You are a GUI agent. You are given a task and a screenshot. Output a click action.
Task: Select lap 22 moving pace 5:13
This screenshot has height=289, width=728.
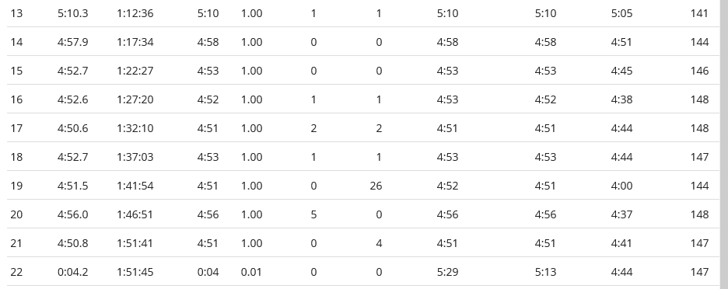pyautogui.click(x=545, y=273)
